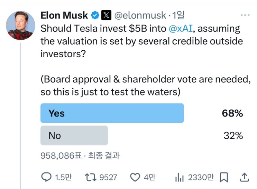
Task: Click the 9527 repost count
Action: pos(108,177)
